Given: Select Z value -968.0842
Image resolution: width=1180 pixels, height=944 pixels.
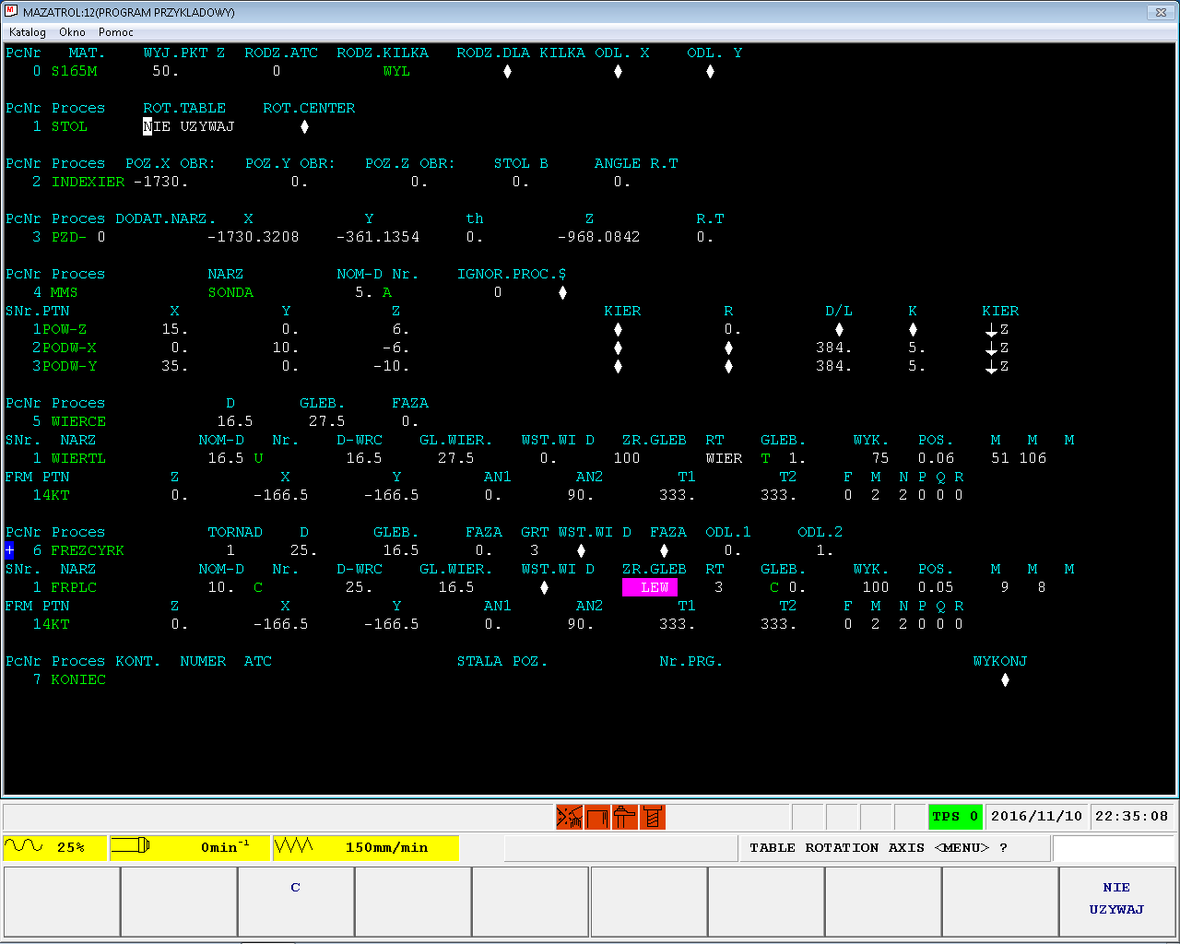Looking at the screenshot, I should click(599, 237).
